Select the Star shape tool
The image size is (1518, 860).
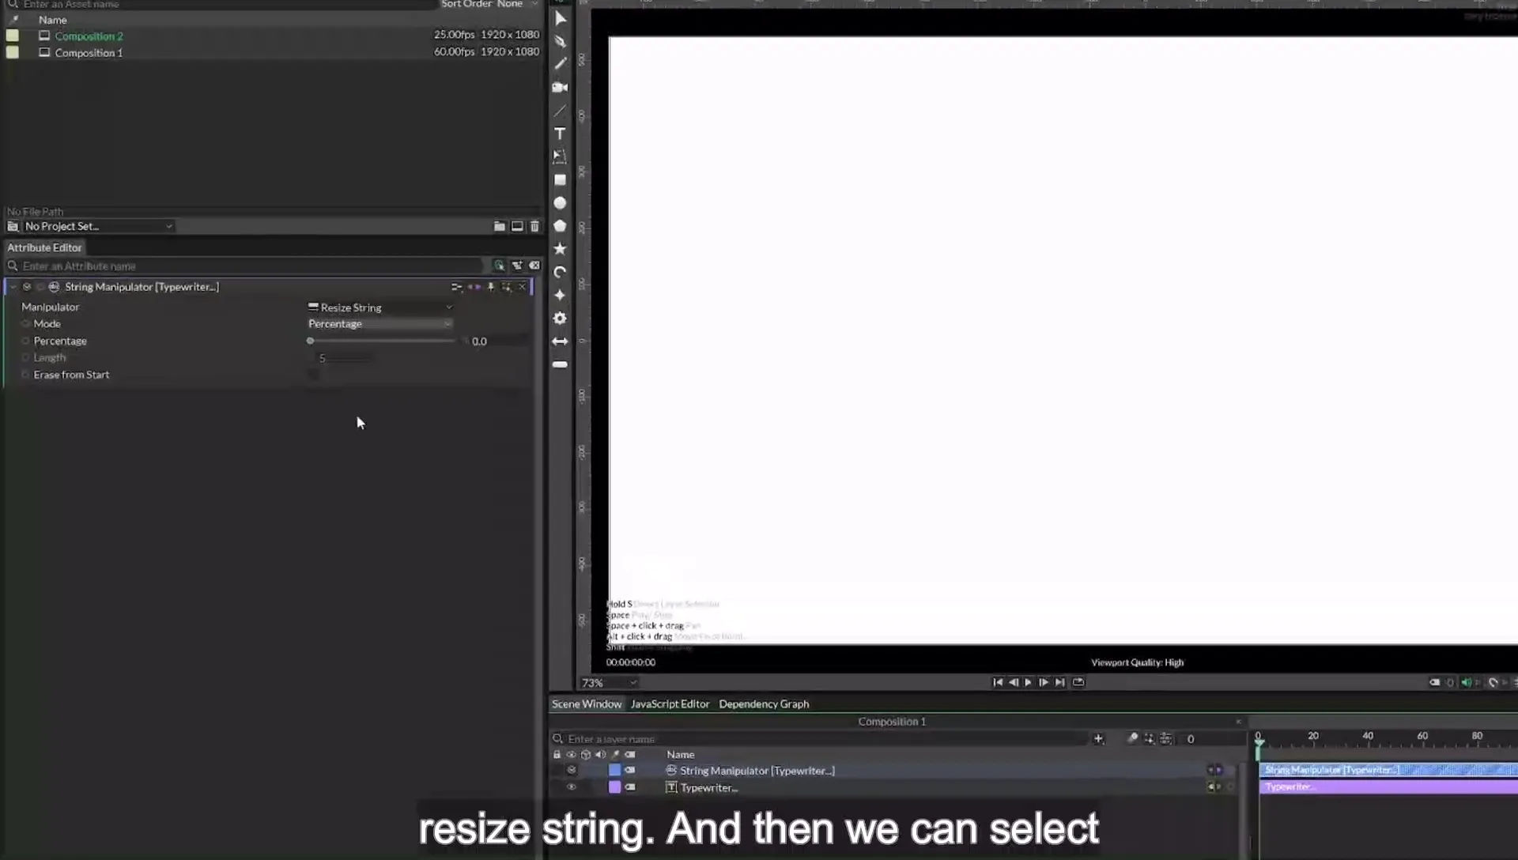pyautogui.click(x=560, y=249)
